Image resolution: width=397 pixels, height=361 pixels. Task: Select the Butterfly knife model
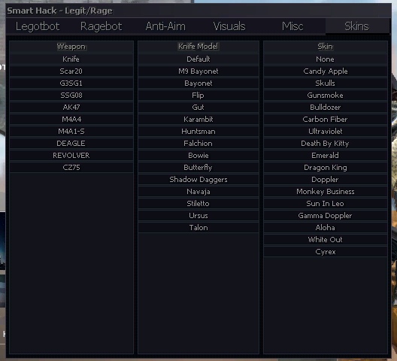[x=198, y=168]
